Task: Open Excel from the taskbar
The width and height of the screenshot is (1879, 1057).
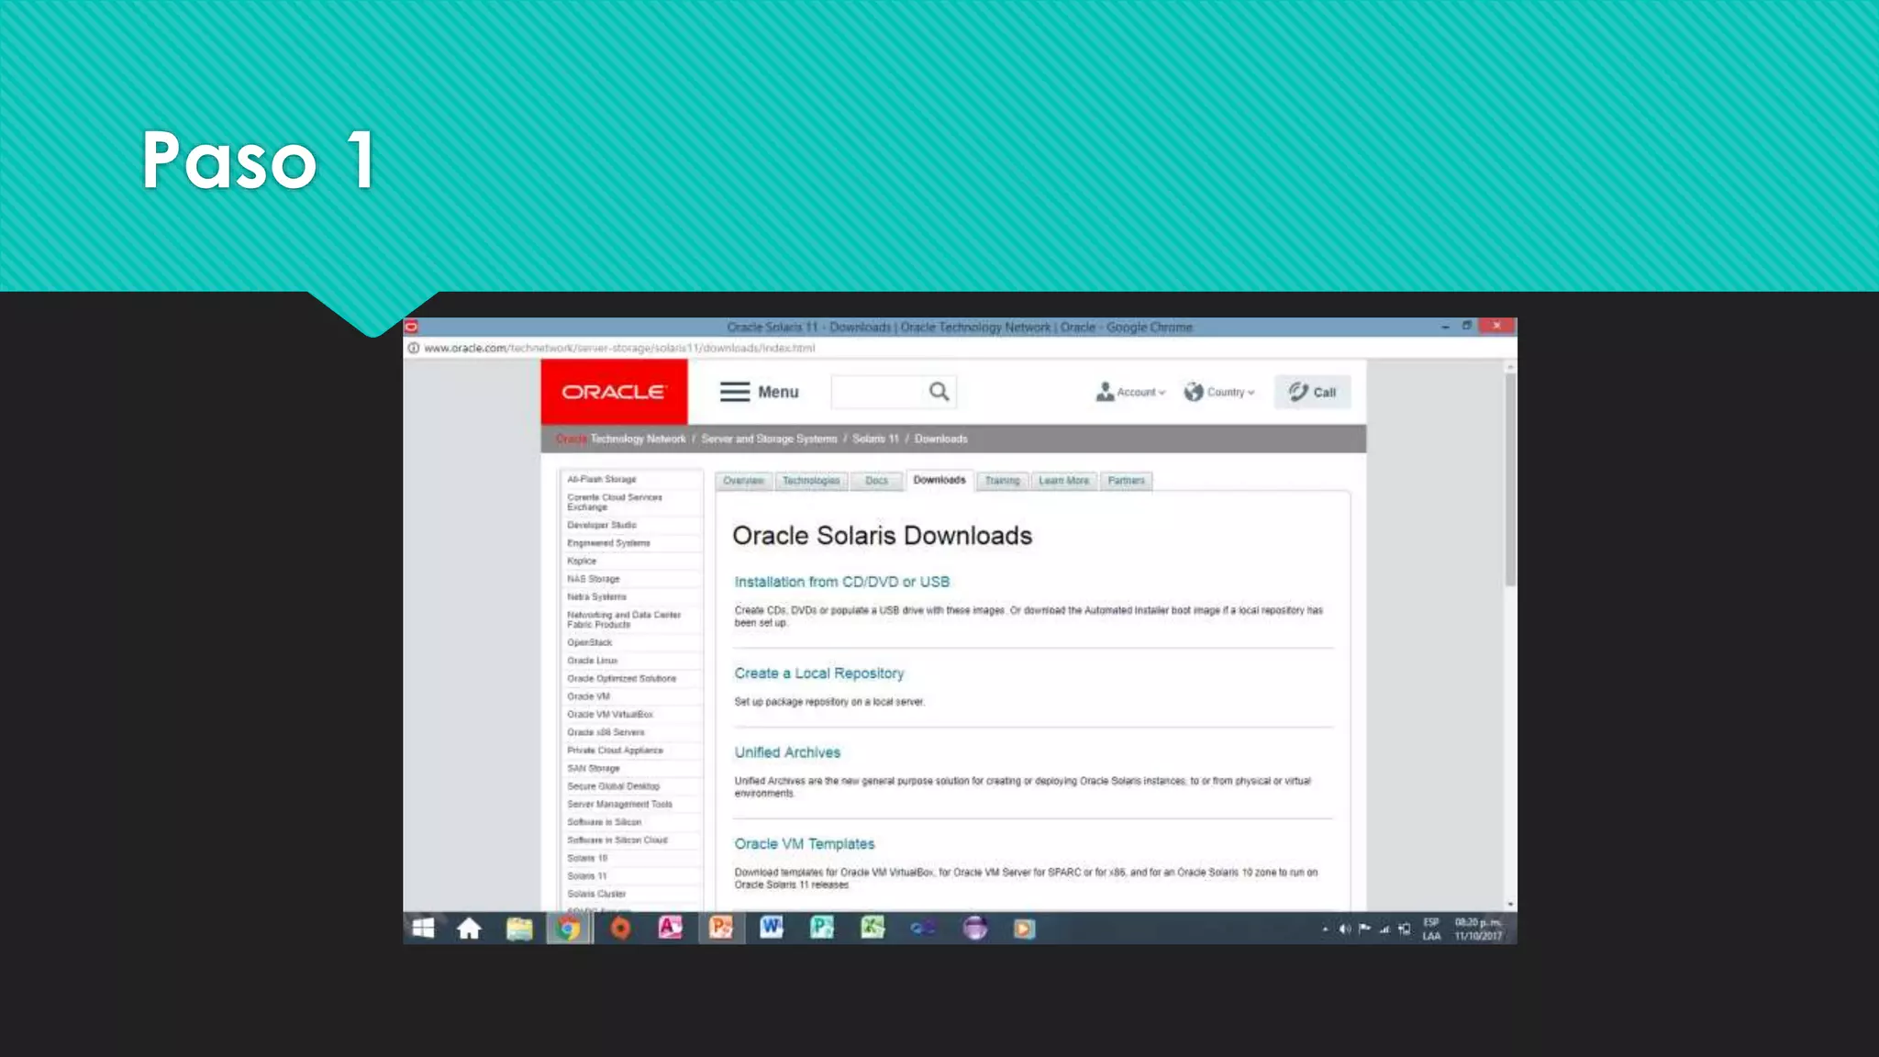Action: coord(872,929)
